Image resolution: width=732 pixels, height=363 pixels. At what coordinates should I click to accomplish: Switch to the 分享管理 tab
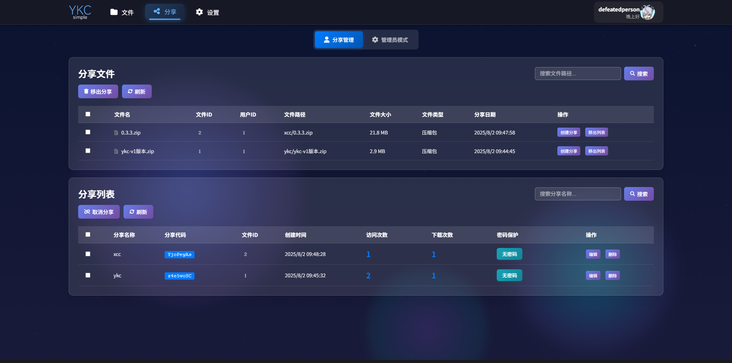pos(339,40)
